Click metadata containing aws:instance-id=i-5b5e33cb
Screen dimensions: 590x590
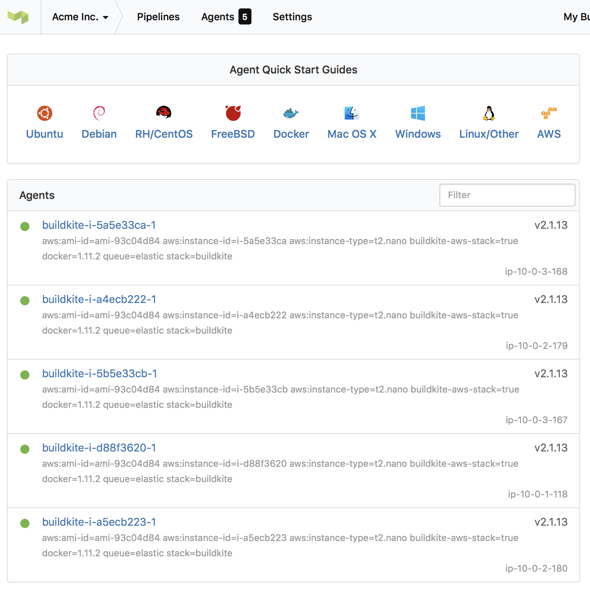pos(280,397)
